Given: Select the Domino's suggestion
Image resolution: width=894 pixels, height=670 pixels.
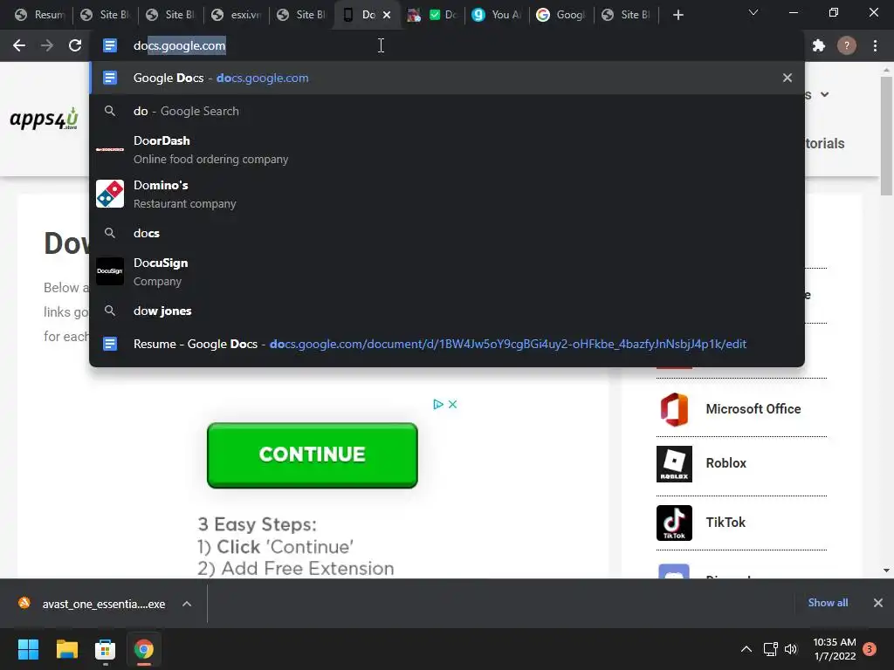Looking at the screenshot, I should 447,194.
